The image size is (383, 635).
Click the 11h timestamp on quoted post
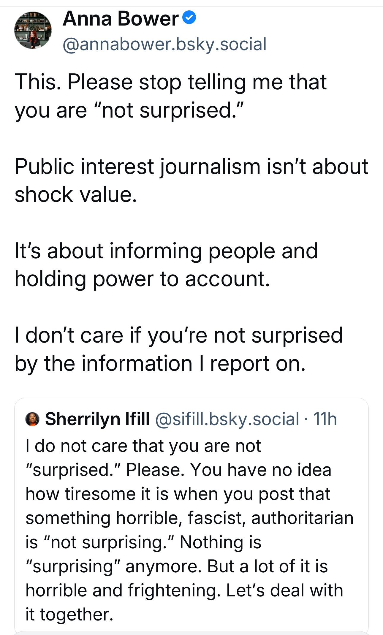point(325,419)
